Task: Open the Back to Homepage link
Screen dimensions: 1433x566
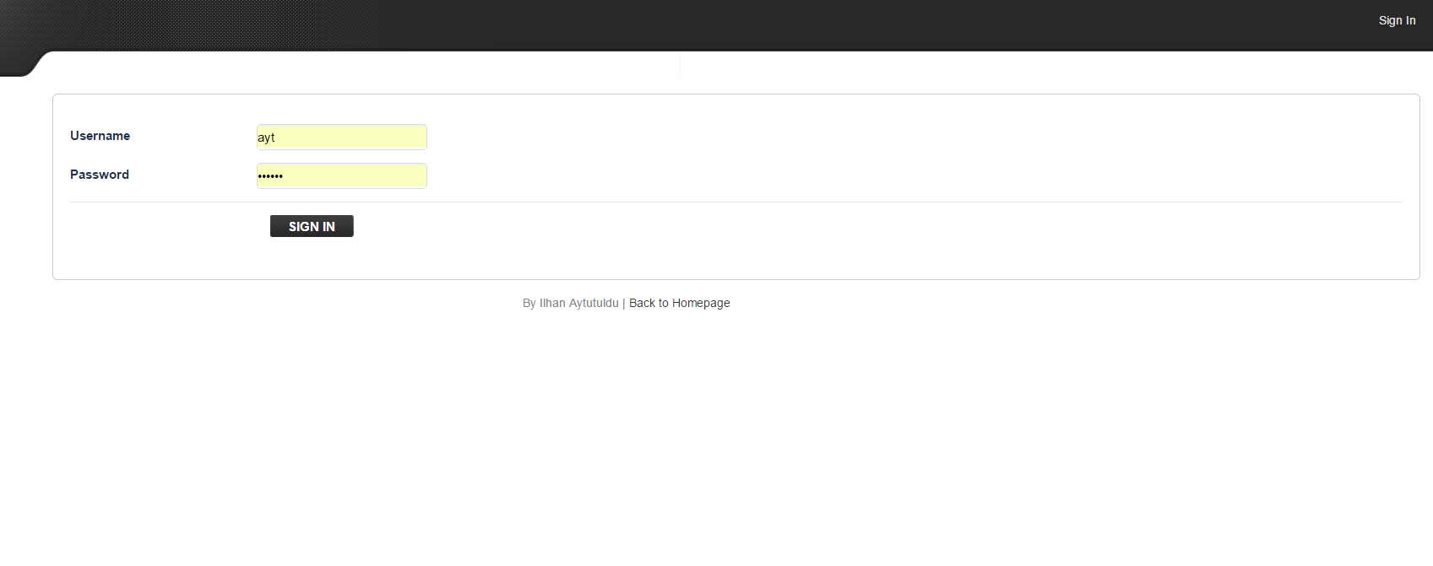Action: pyautogui.click(x=679, y=303)
